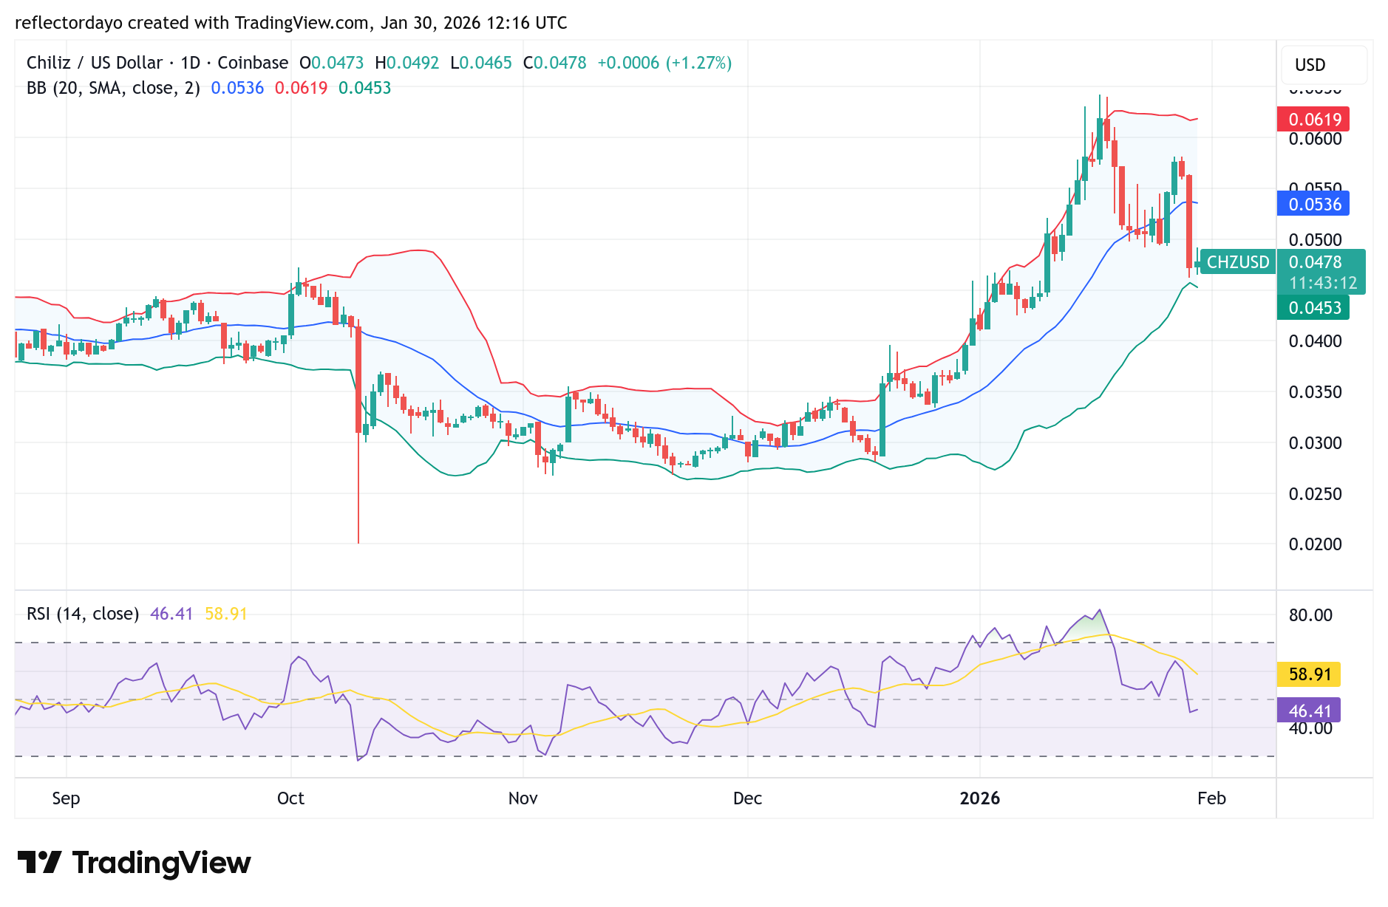Click the Feb label on time axis

pyautogui.click(x=1211, y=798)
